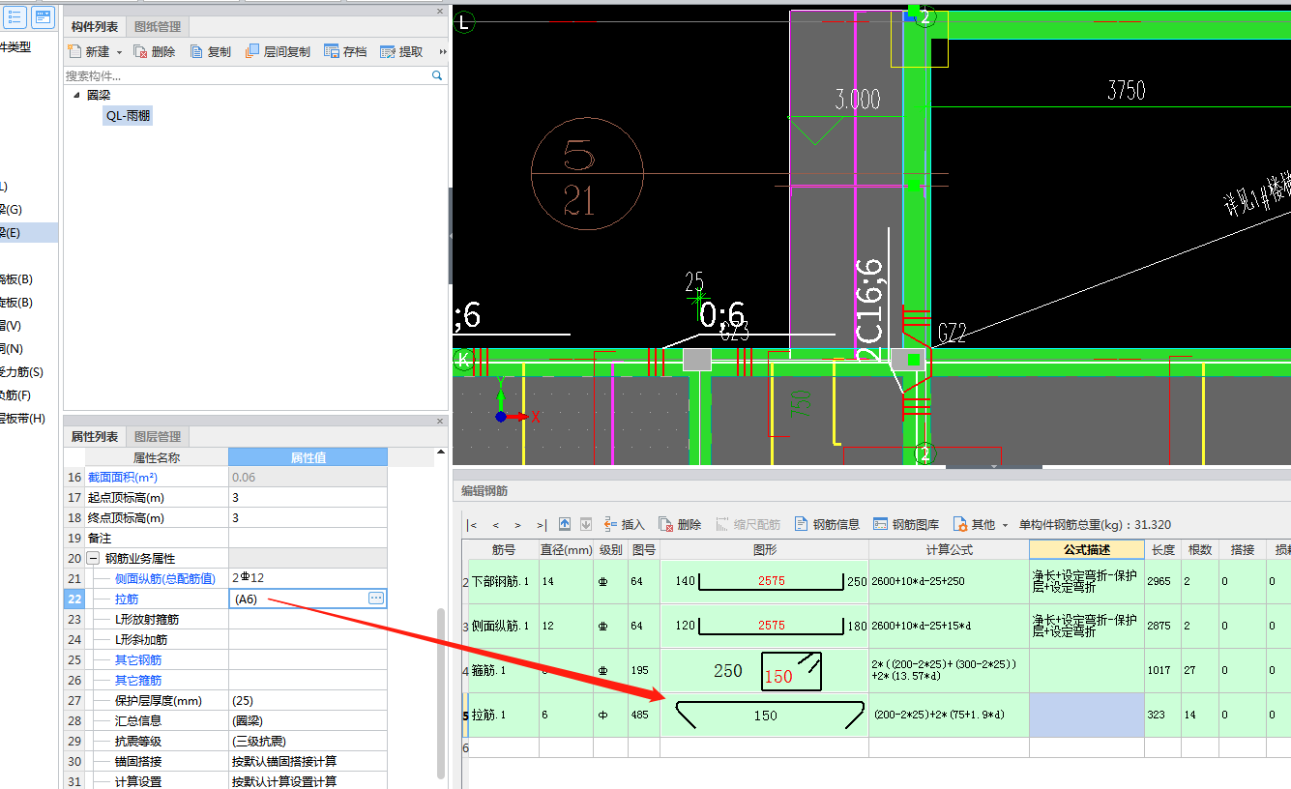Click the 其它钢筋 property name
1291x789 pixels.
coord(138,659)
